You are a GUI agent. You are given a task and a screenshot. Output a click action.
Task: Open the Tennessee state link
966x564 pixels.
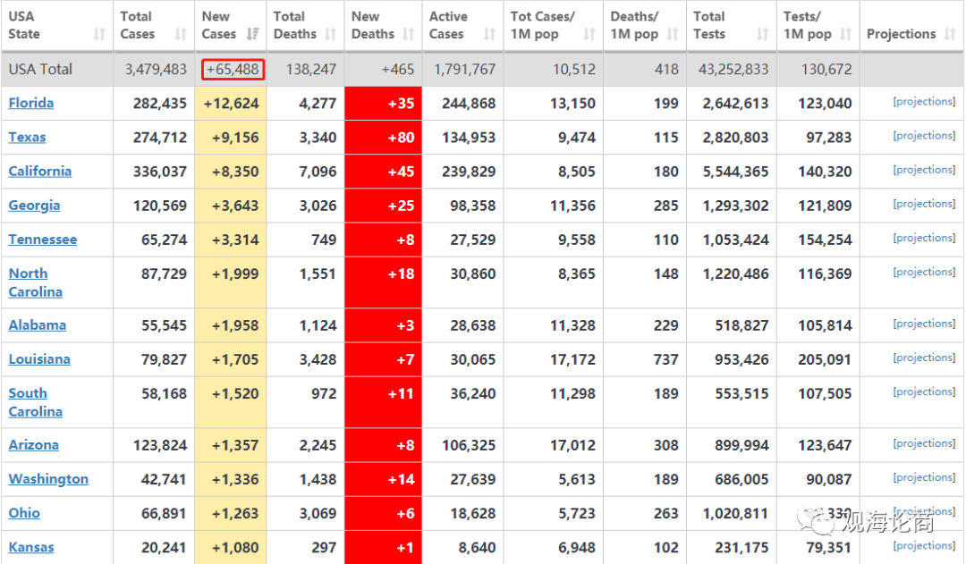pyautogui.click(x=43, y=240)
